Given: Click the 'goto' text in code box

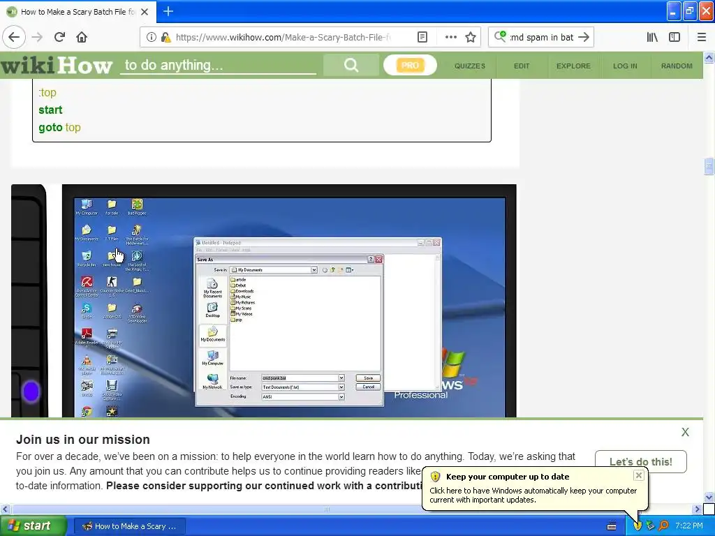Looking at the screenshot, I should point(50,127).
